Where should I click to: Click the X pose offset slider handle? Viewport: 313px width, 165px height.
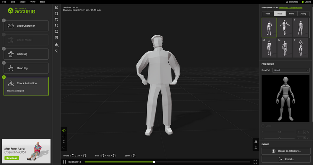click(280, 132)
